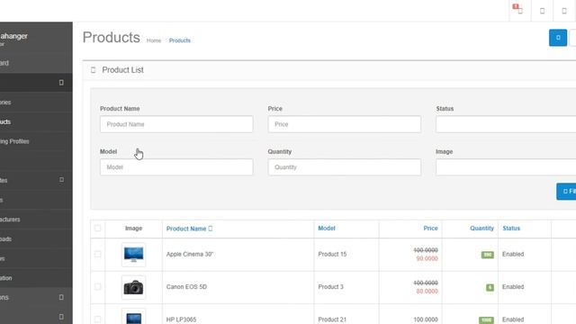Click the list icon beside Product List
This screenshot has height=324, width=576.
(x=94, y=70)
